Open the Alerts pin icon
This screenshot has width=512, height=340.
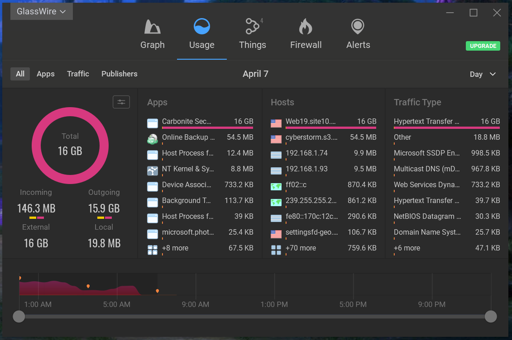358,27
